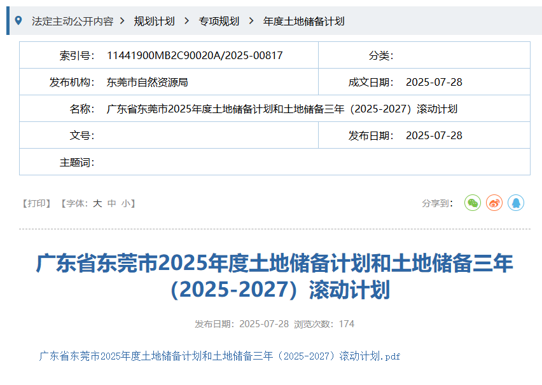
Task: Open 规划计划 breadcrumb link
Action: 154,21
